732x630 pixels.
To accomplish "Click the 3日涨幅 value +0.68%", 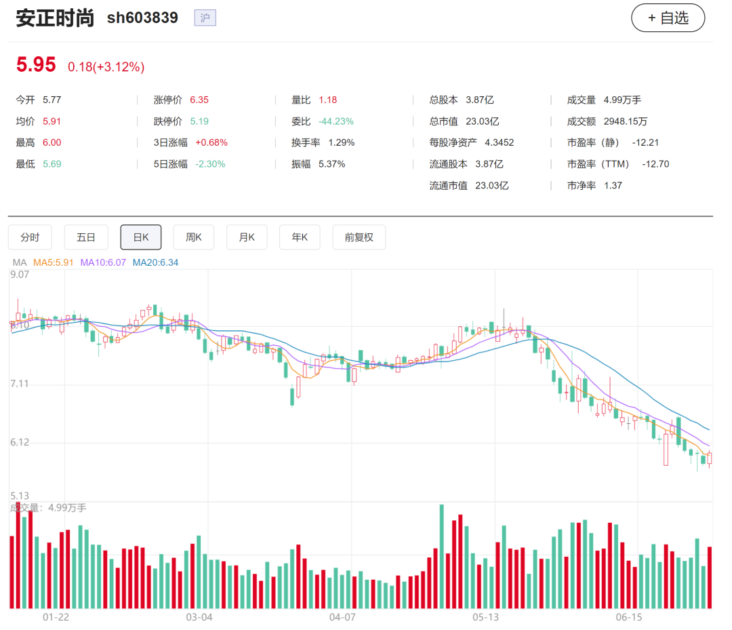I will point(211,142).
